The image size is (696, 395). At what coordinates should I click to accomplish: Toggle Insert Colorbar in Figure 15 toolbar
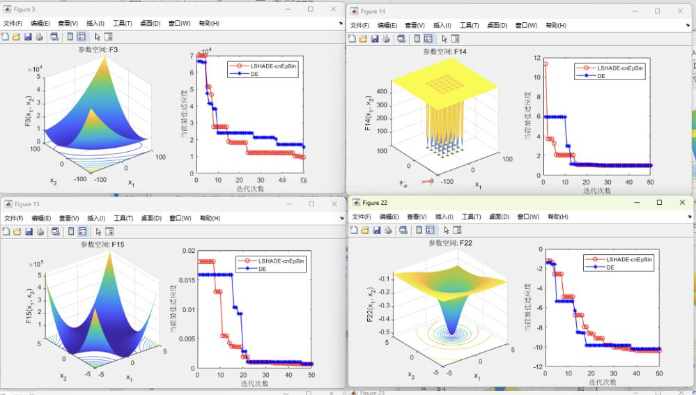[x=71, y=231]
